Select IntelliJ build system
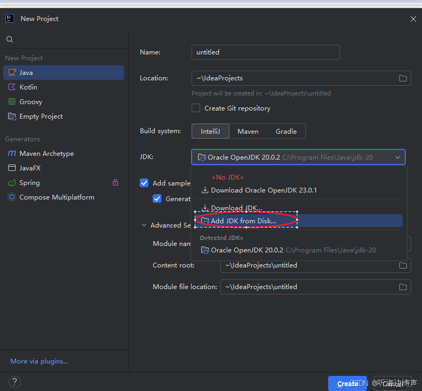This screenshot has height=391, width=422. (210, 131)
